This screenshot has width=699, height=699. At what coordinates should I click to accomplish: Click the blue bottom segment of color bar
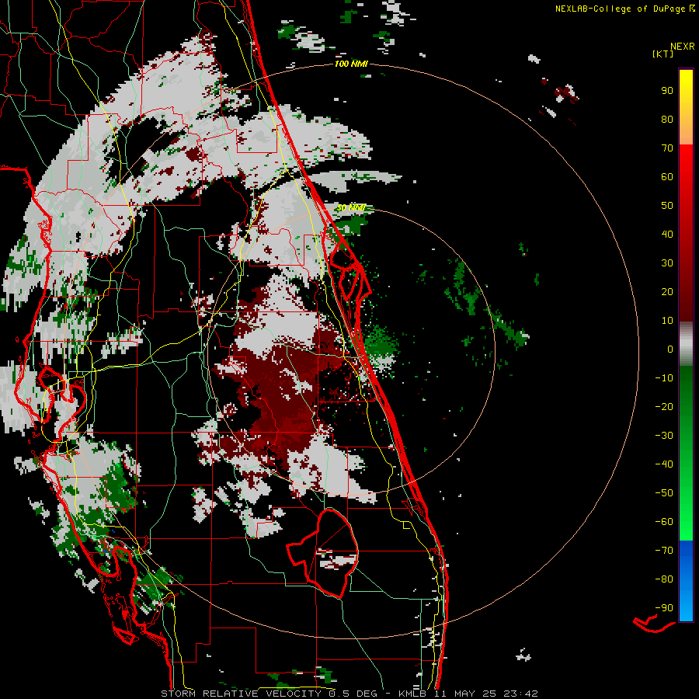(686, 581)
